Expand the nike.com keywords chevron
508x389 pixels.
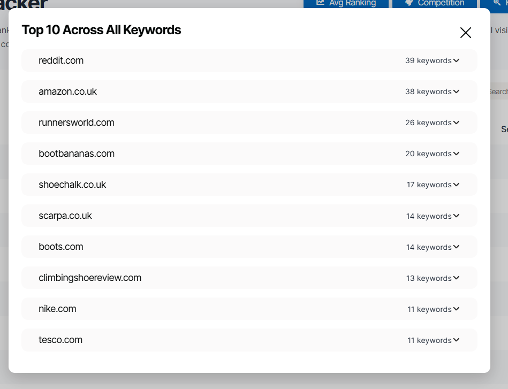pos(456,309)
